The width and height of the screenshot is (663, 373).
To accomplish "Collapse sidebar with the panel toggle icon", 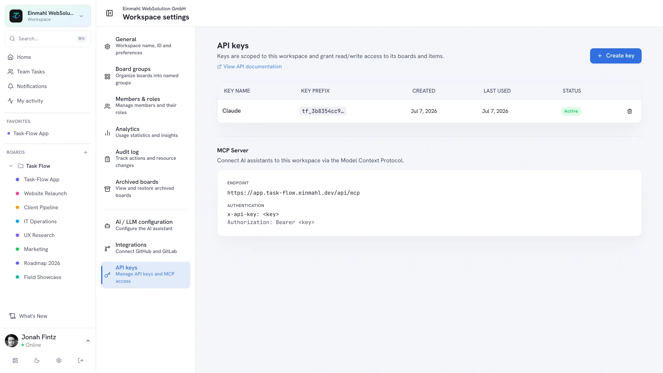I will 109,13.
